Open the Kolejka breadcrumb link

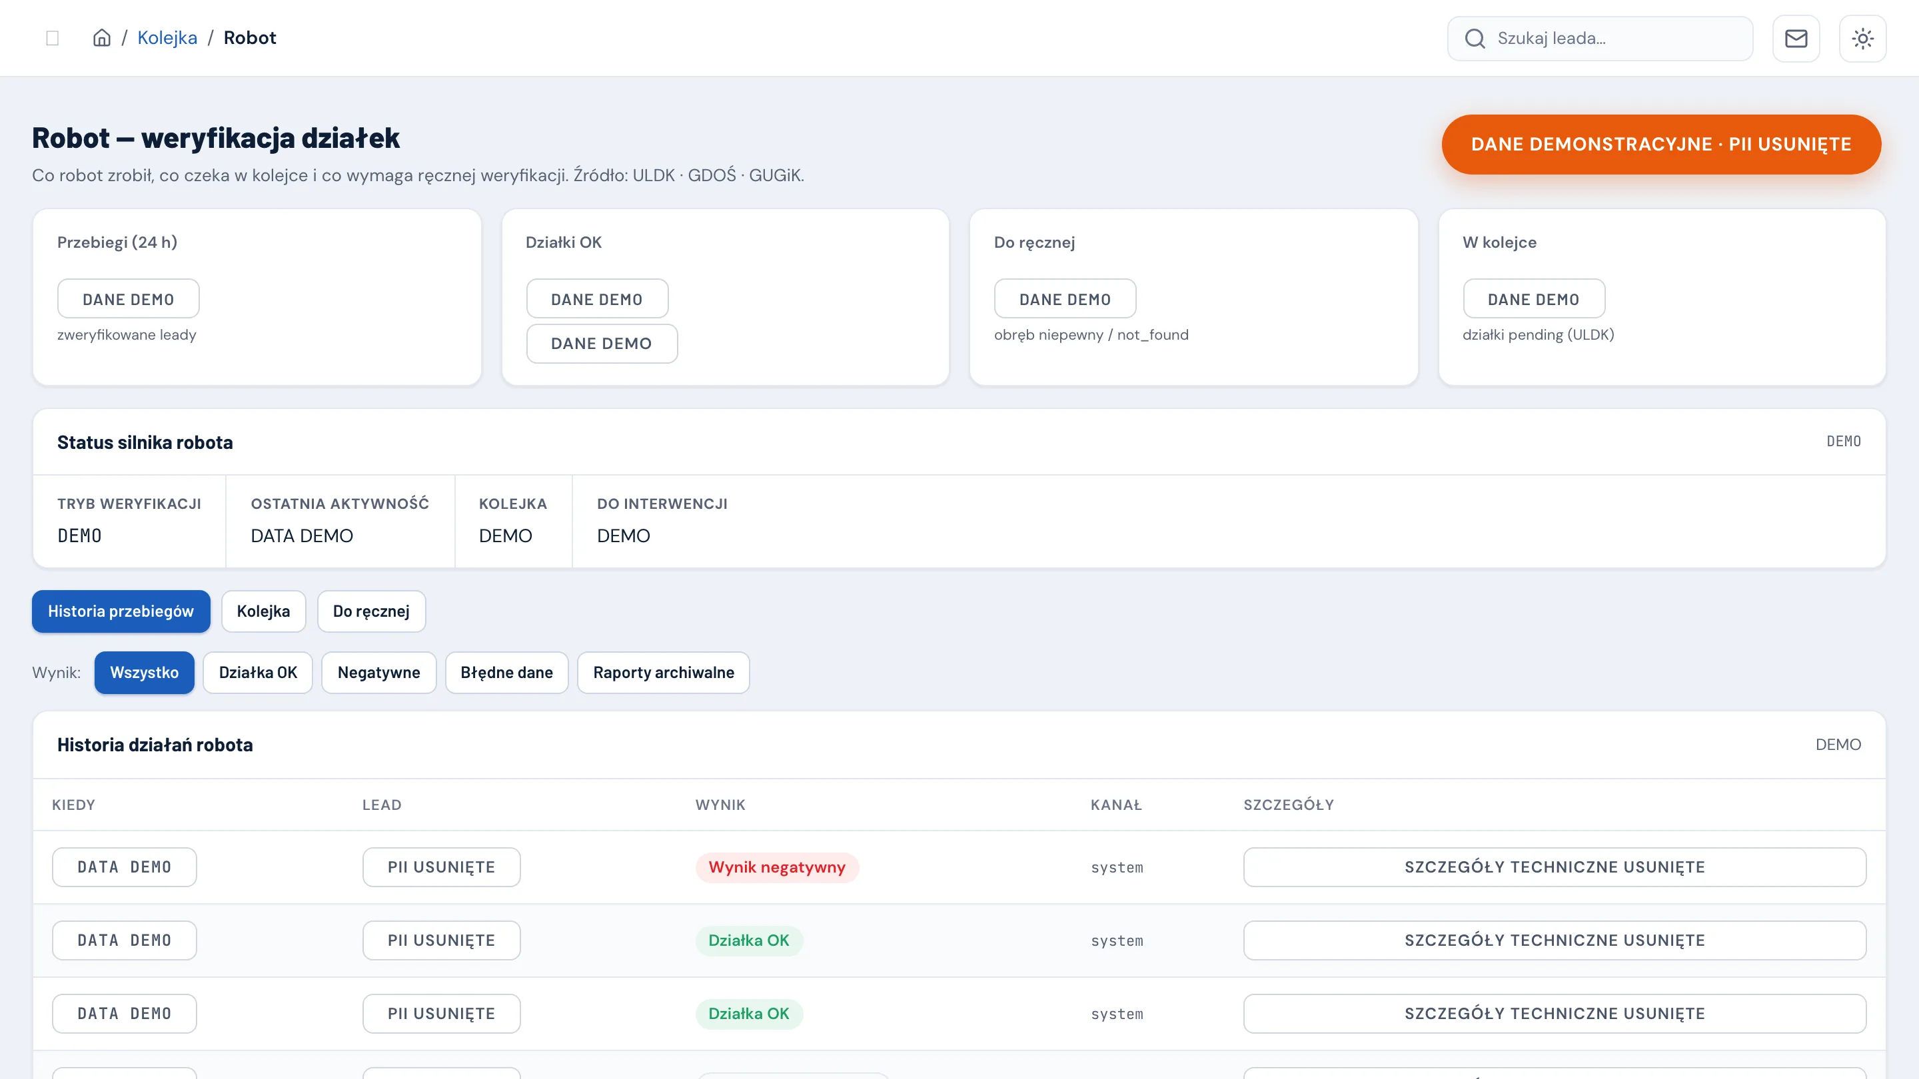(x=167, y=38)
